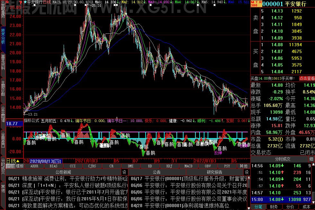Switch to the 财务 tab
This screenshot has width=315, height=210.
(274, 207)
